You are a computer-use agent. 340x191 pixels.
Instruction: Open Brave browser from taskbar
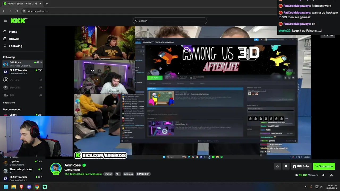21,187
